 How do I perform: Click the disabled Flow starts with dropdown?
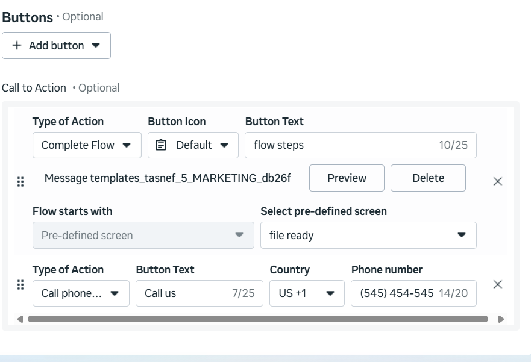(x=143, y=236)
